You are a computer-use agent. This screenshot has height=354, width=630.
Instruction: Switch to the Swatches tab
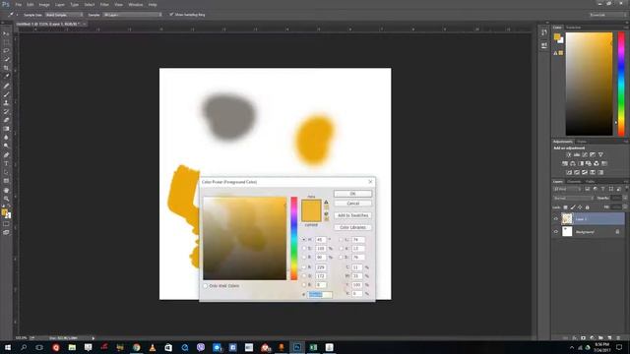573,28
